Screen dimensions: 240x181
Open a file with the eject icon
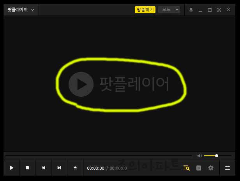pos(75,168)
